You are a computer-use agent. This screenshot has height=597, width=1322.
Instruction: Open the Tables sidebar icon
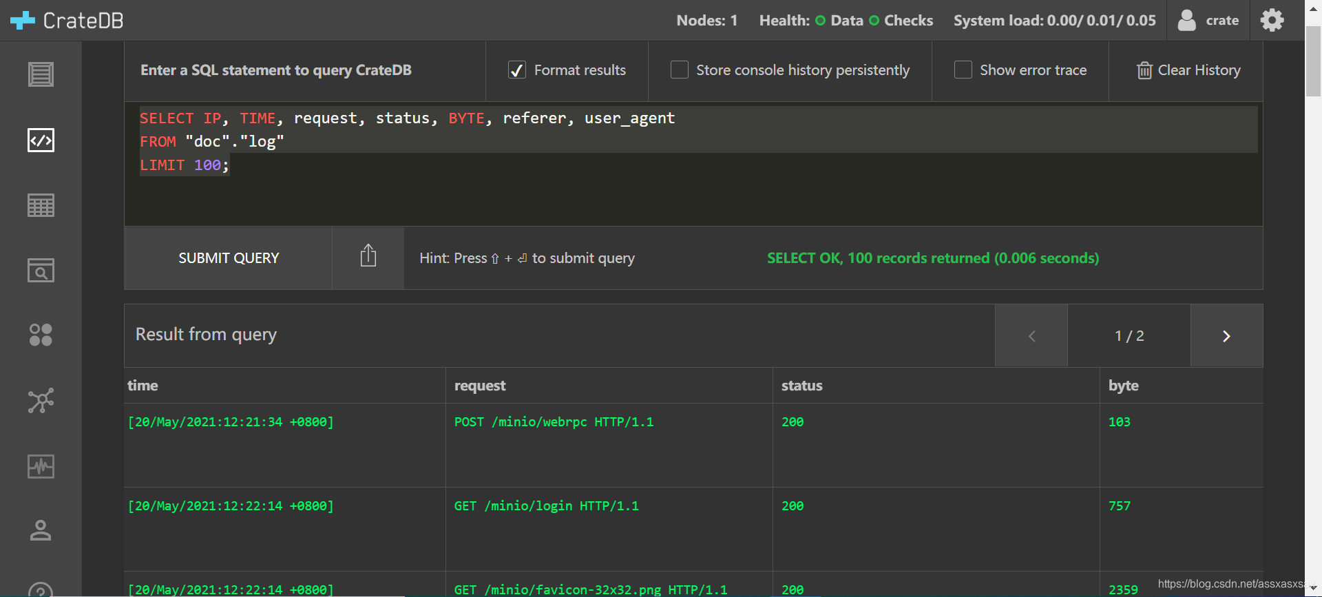[41, 205]
